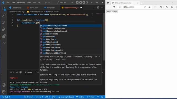This screenshot has height=99, width=177.
Task: Select getBoundingClientRect suggestion
Action: click(71, 53)
